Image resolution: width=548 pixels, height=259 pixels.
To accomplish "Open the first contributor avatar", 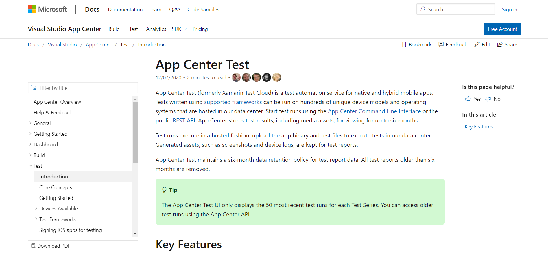I will tap(236, 77).
